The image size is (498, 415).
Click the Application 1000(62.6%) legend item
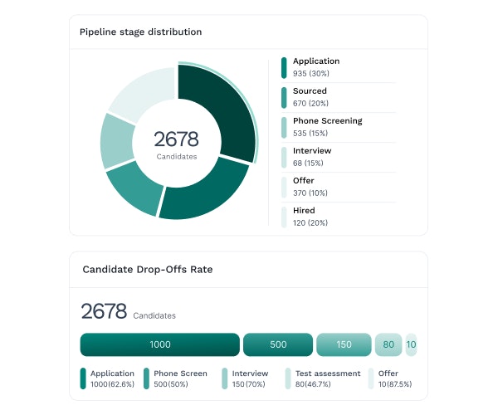pos(112,378)
